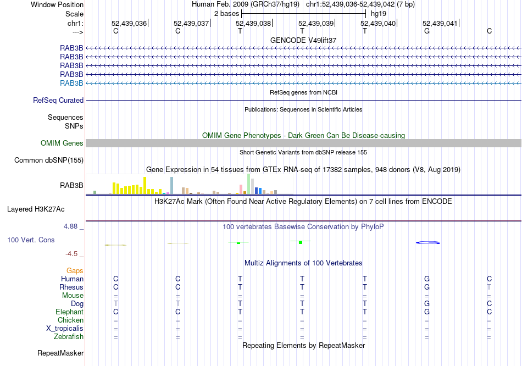Viewport: 522px width, 366px height.
Task: Click the -4.5 PhyloP minimum value
Action: 71,254
